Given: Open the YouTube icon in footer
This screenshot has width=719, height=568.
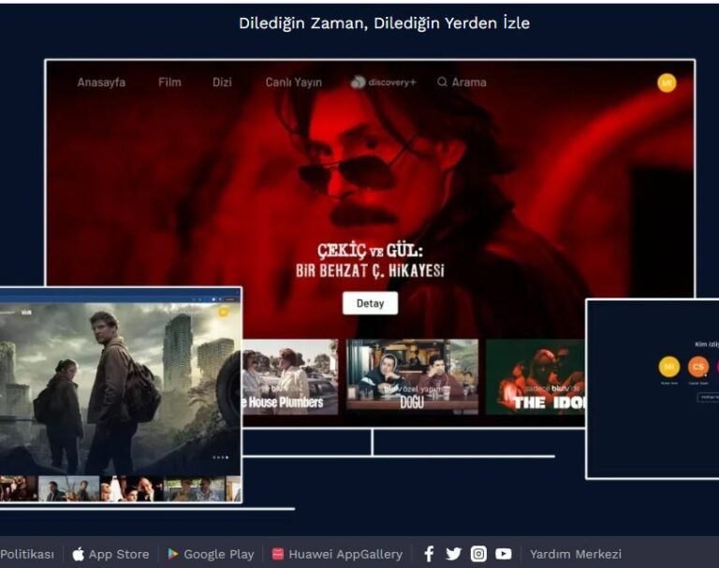Looking at the screenshot, I should [504, 554].
